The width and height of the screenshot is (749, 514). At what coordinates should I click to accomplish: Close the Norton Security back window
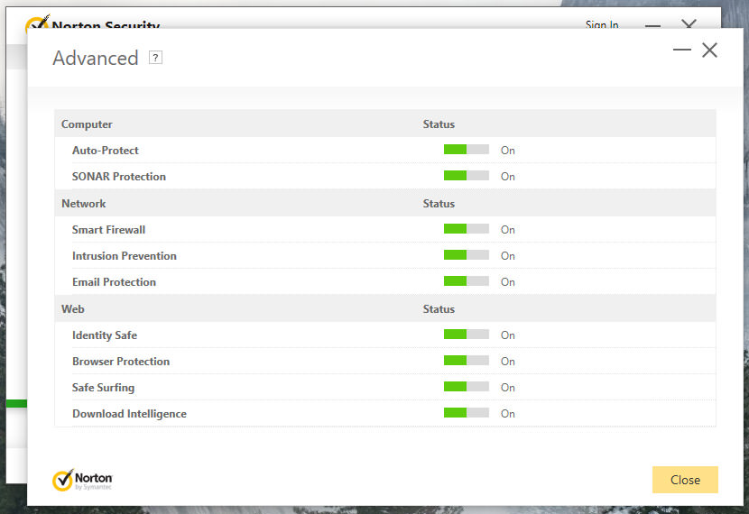pyautogui.click(x=689, y=23)
